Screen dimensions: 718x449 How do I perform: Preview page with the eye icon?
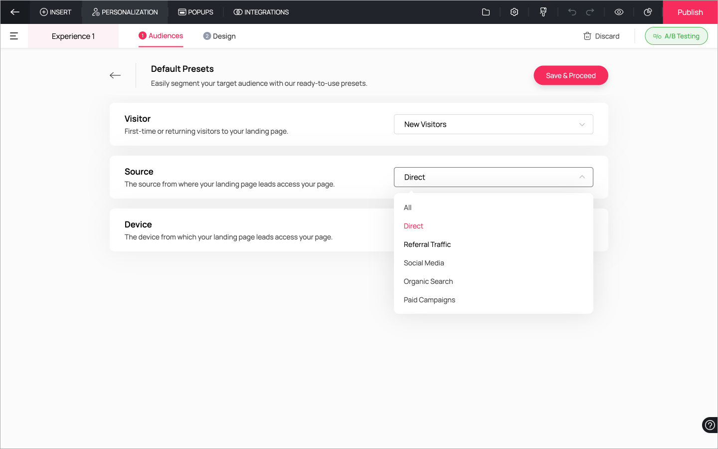(619, 12)
